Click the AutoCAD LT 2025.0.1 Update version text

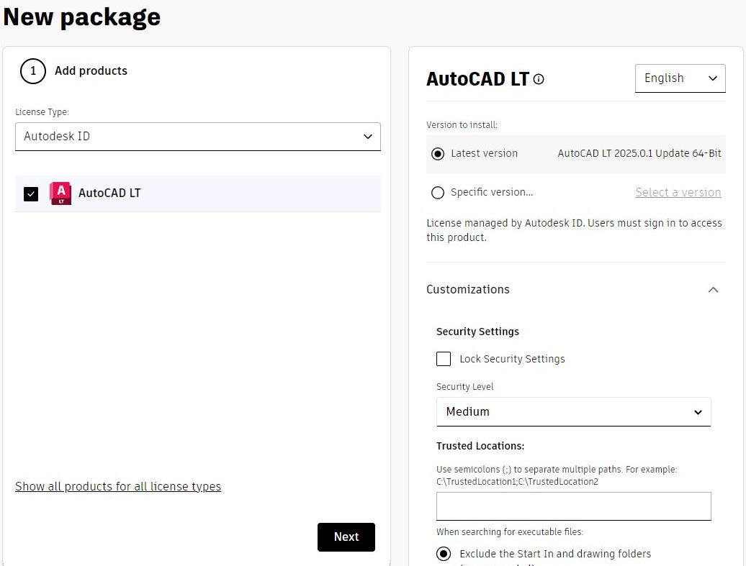pyautogui.click(x=639, y=154)
